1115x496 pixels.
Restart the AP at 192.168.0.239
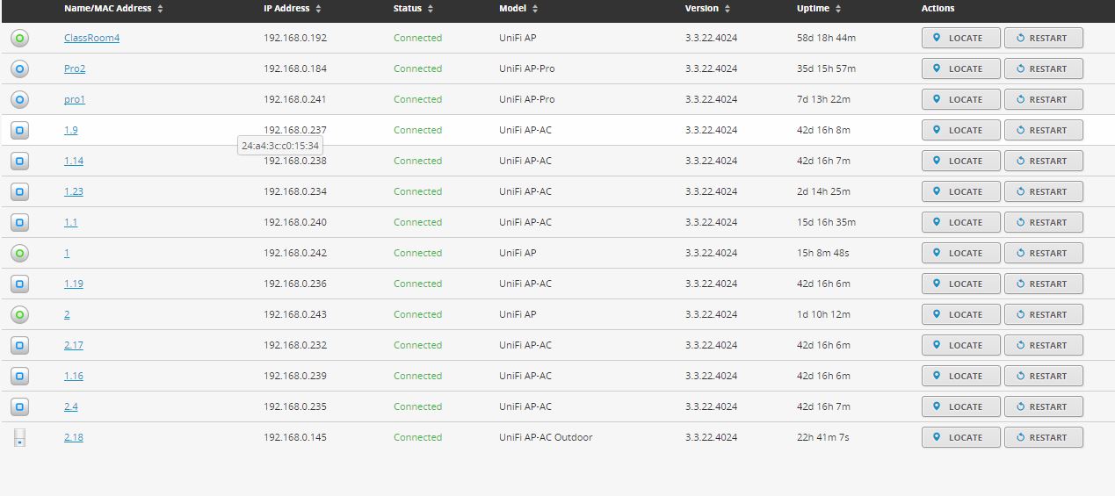(1043, 377)
